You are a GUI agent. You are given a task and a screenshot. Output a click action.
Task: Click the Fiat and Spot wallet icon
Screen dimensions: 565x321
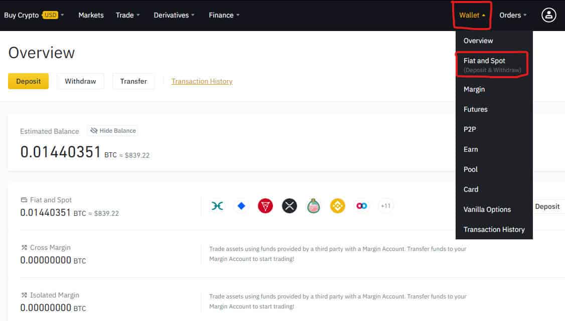click(24, 200)
